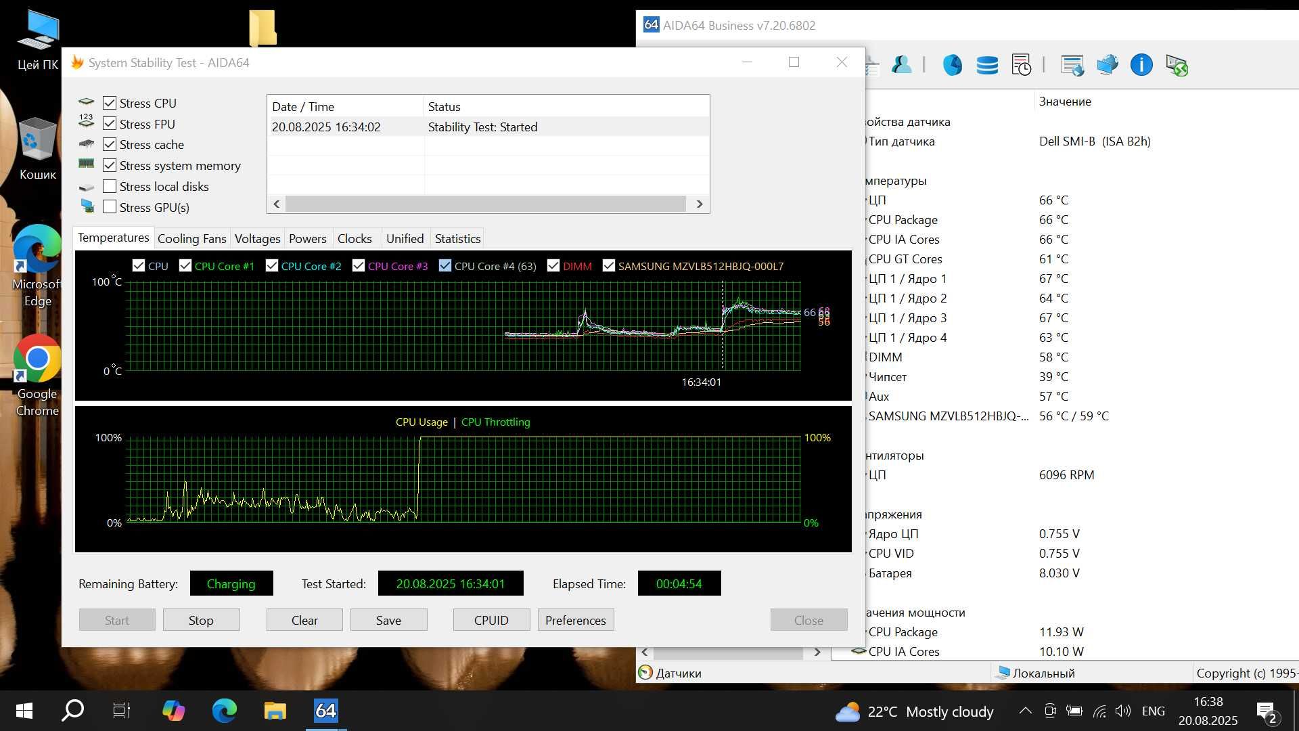Image resolution: width=1299 pixels, height=731 pixels.
Task: Click the volume speaker tray icon
Action: click(1123, 711)
